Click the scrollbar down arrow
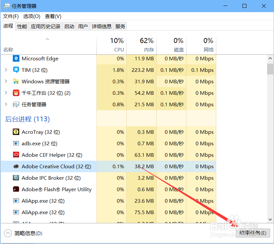The image size is (274, 244). coord(270,219)
